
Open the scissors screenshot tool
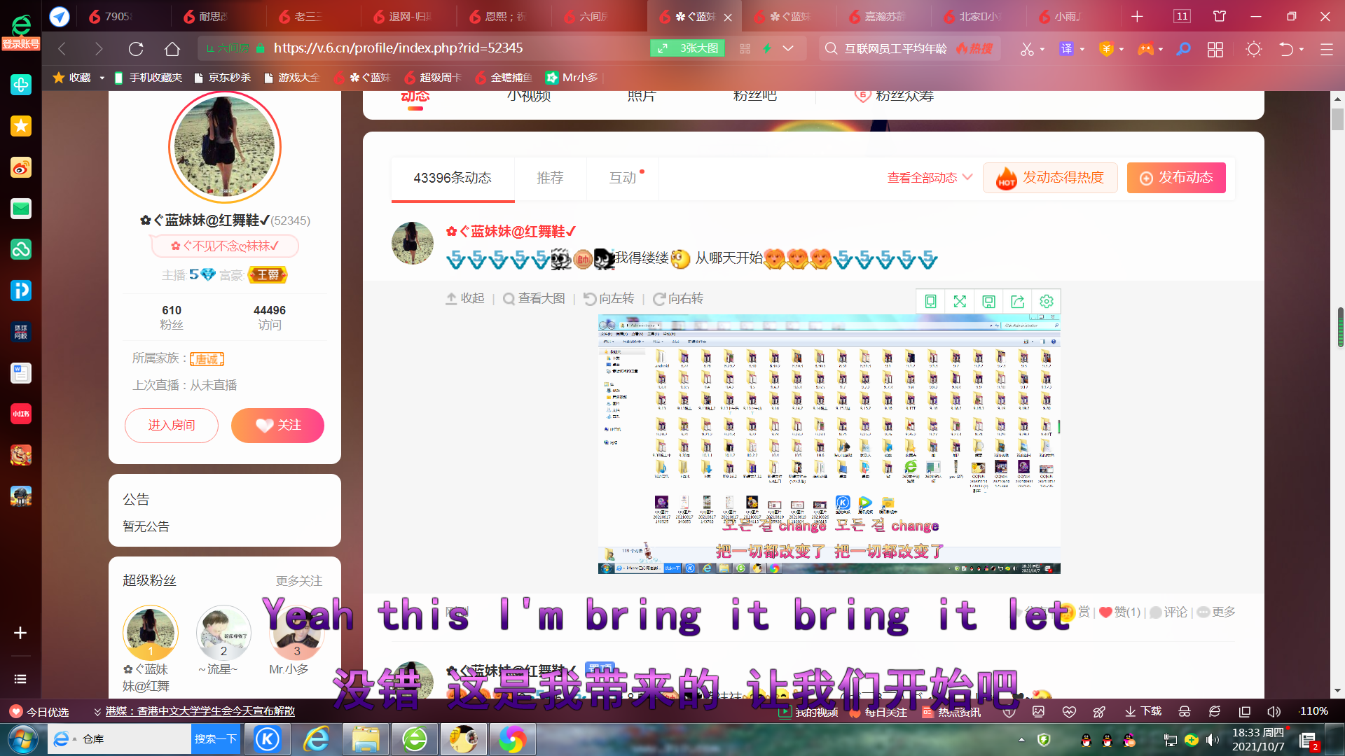click(x=1027, y=49)
